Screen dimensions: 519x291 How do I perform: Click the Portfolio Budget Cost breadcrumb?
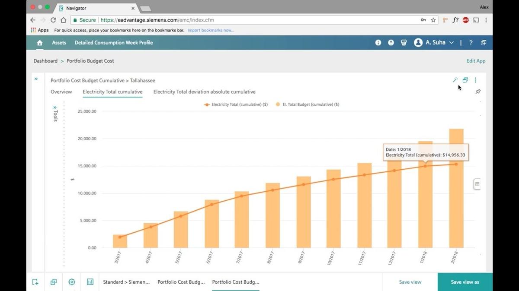pos(90,61)
